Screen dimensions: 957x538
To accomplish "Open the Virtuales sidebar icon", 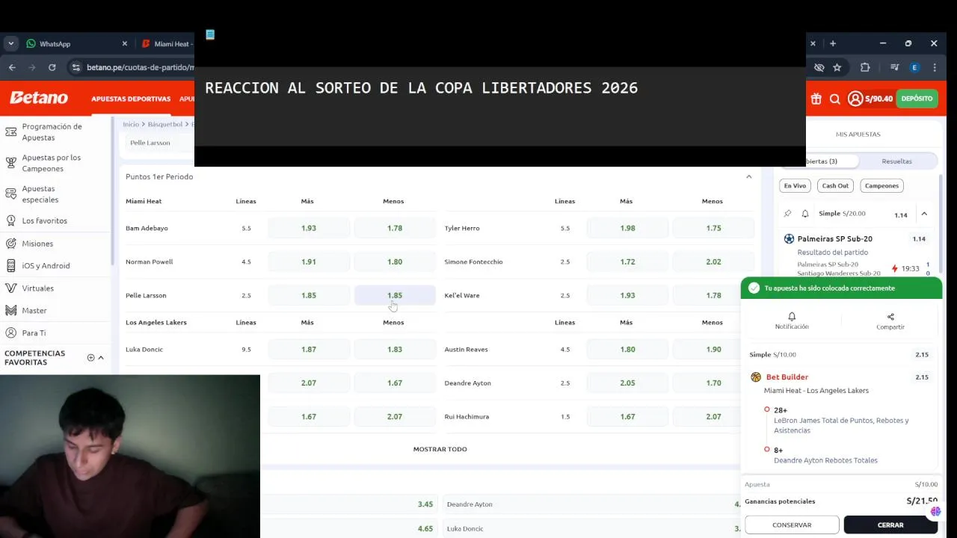I will [10, 288].
